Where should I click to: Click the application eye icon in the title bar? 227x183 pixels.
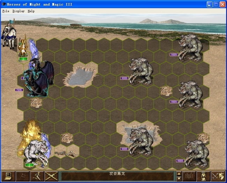(x=3, y=4)
